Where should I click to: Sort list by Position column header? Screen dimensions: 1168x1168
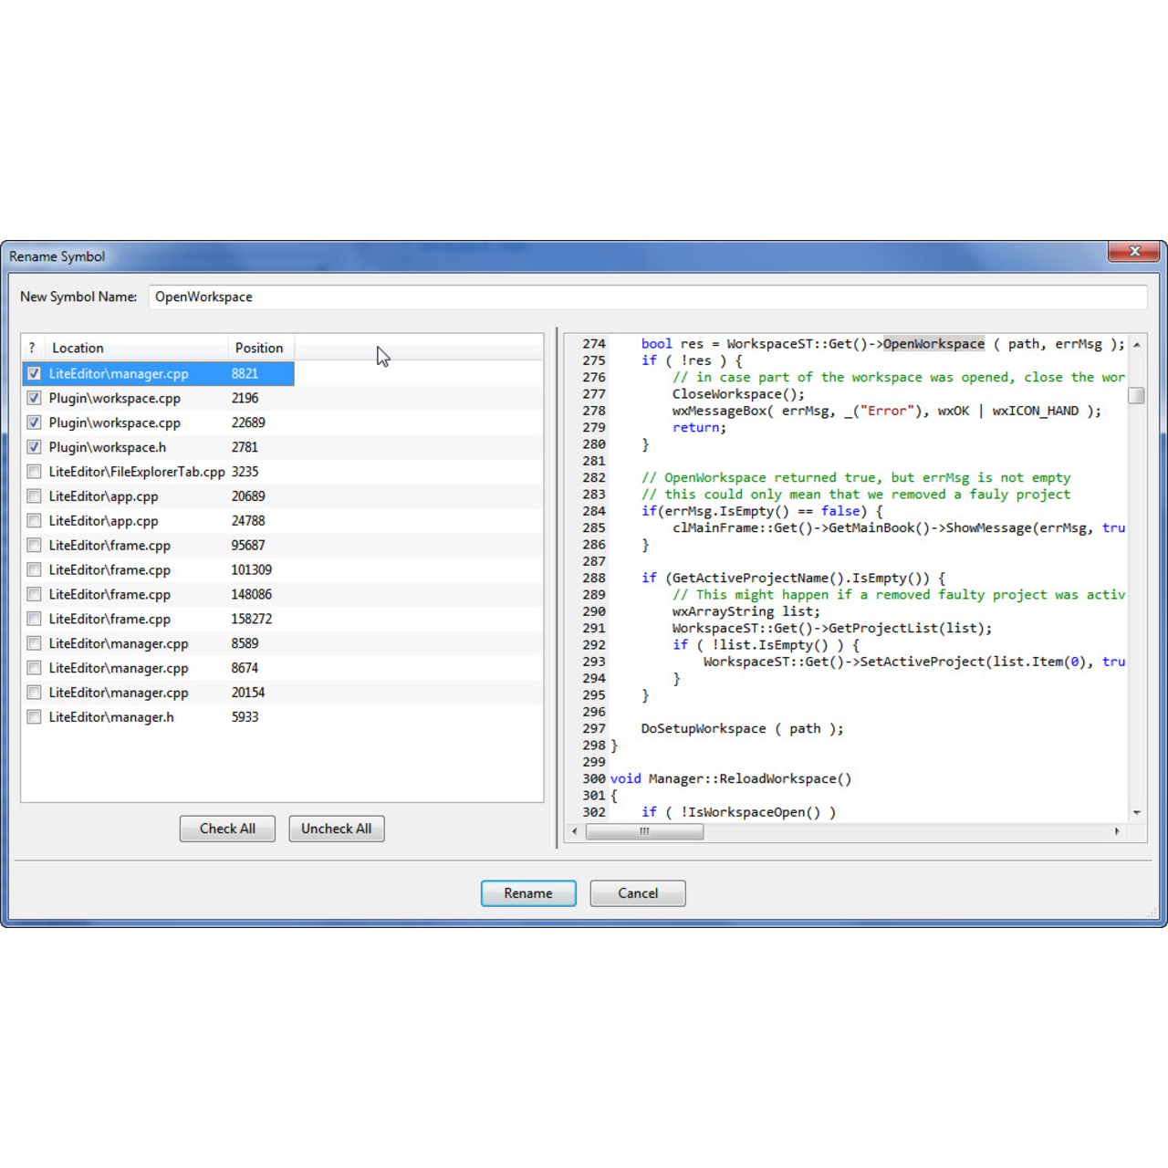(x=259, y=348)
